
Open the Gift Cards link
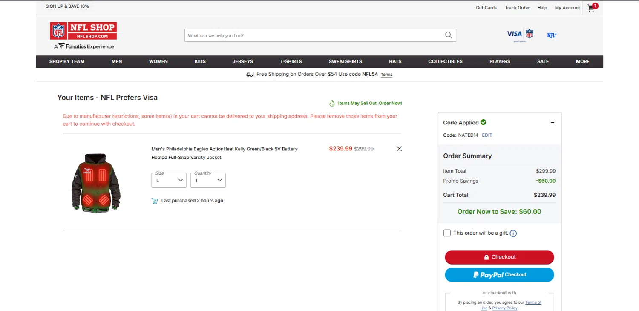[486, 8]
